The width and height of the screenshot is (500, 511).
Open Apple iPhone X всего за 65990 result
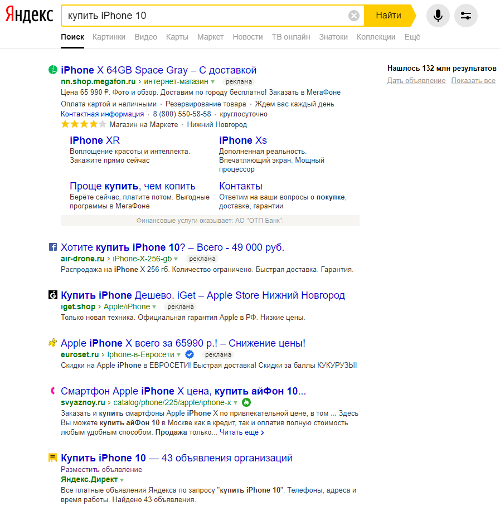183,343
